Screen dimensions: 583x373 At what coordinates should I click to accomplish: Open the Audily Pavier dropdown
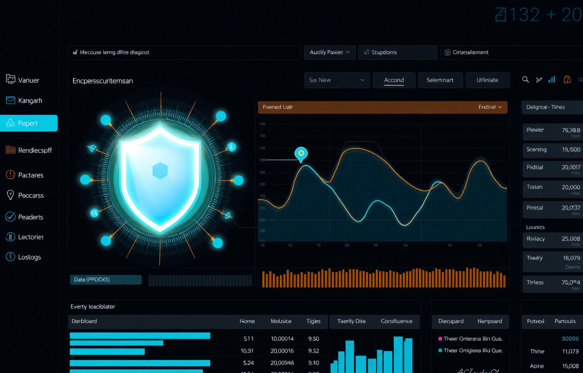tap(330, 52)
